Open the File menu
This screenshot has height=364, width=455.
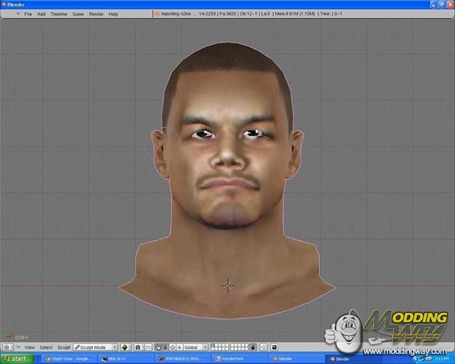click(x=28, y=14)
